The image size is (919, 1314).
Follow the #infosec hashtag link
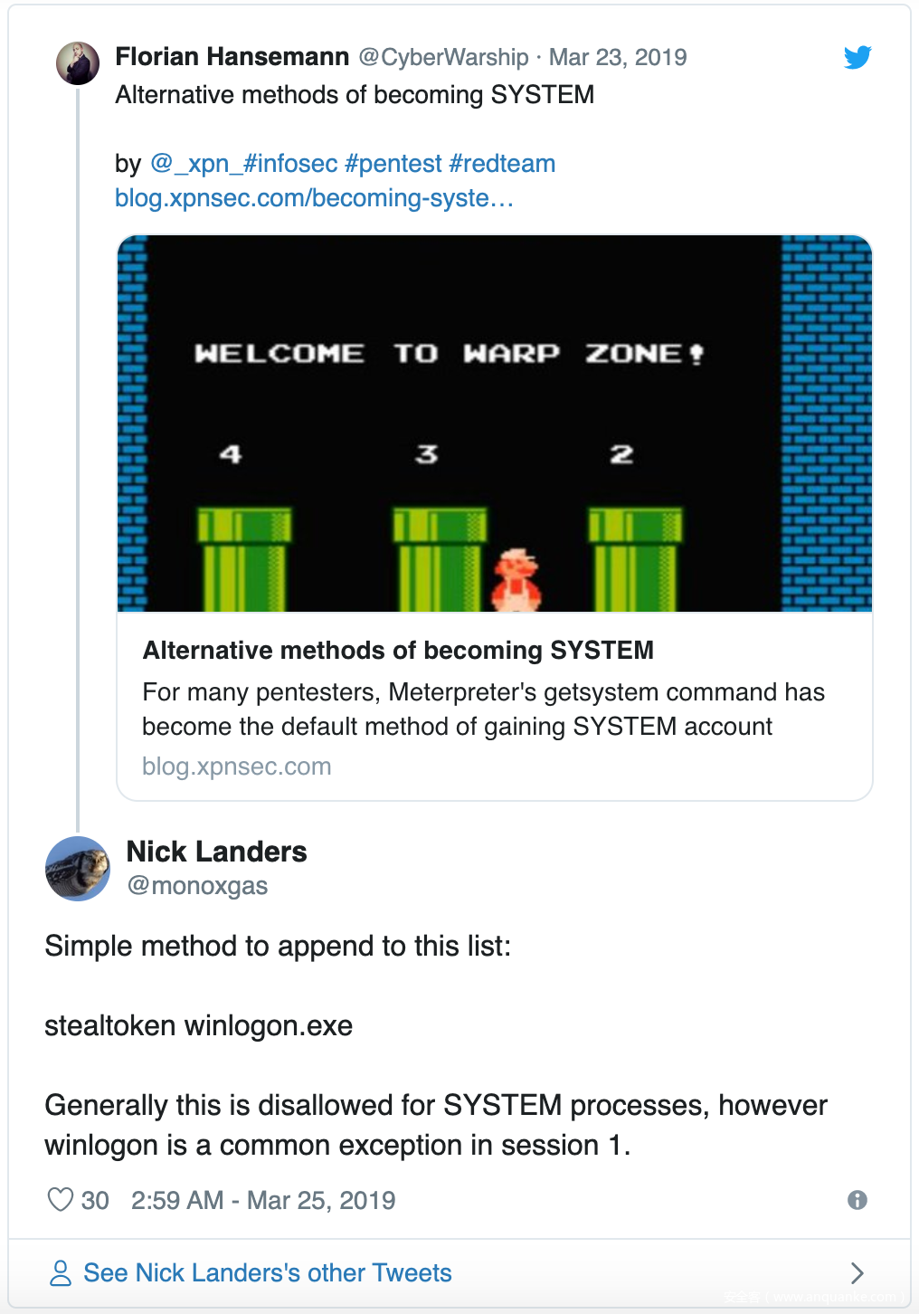click(x=290, y=164)
